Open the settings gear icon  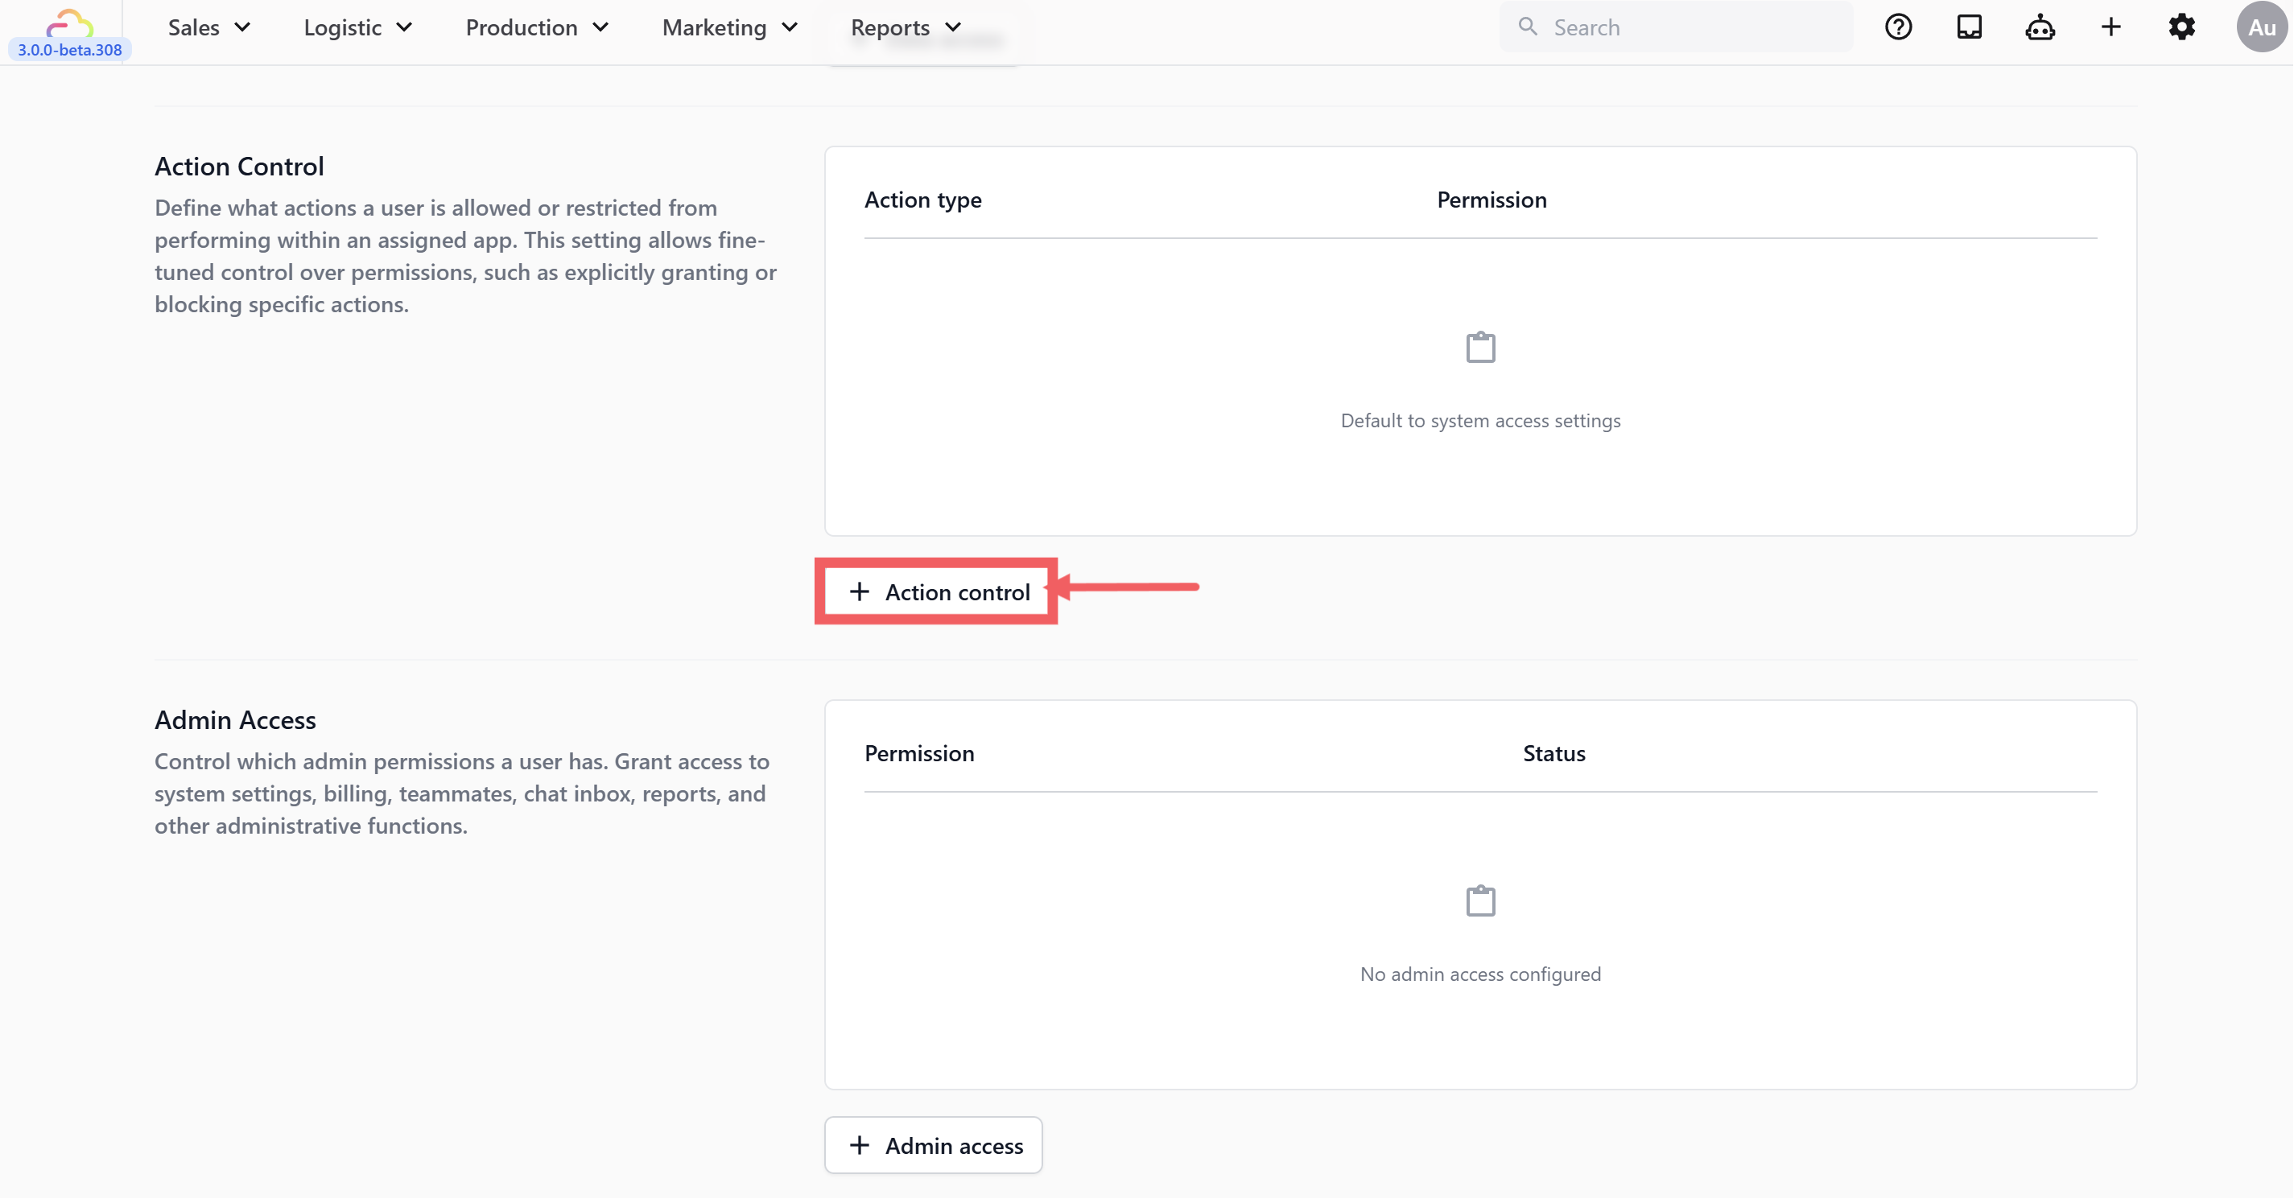(x=2182, y=27)
